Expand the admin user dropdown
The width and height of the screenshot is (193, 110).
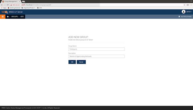189,12
